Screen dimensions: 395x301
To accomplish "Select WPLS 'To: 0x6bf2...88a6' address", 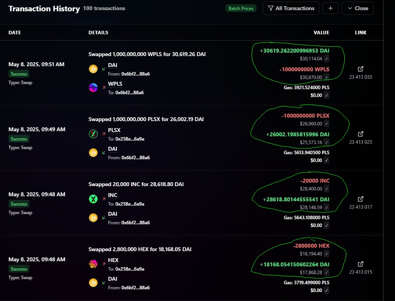I will pyautogui.click(x=126, y=92).
